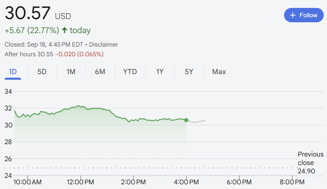Image resolution: width=327 pixels, height=189 pixels.
Task: Open the 6M chart range
Action: point(100,72)
